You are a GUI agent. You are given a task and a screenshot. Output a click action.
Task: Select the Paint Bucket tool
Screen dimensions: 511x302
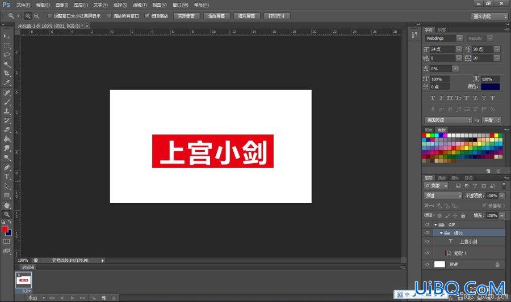tap(6, 139)
